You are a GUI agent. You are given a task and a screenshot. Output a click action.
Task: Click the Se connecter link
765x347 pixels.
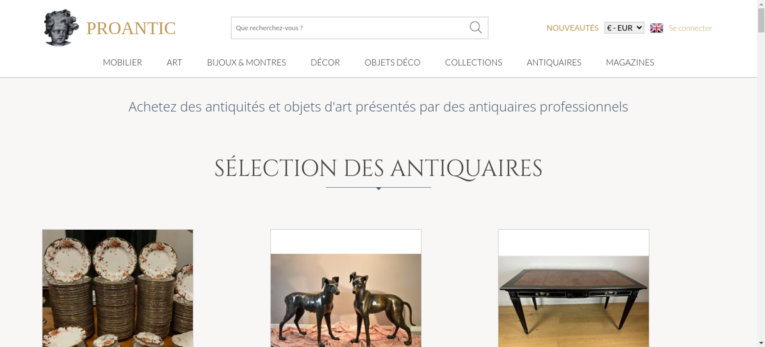pyautogui.click(x=690, y=28)
